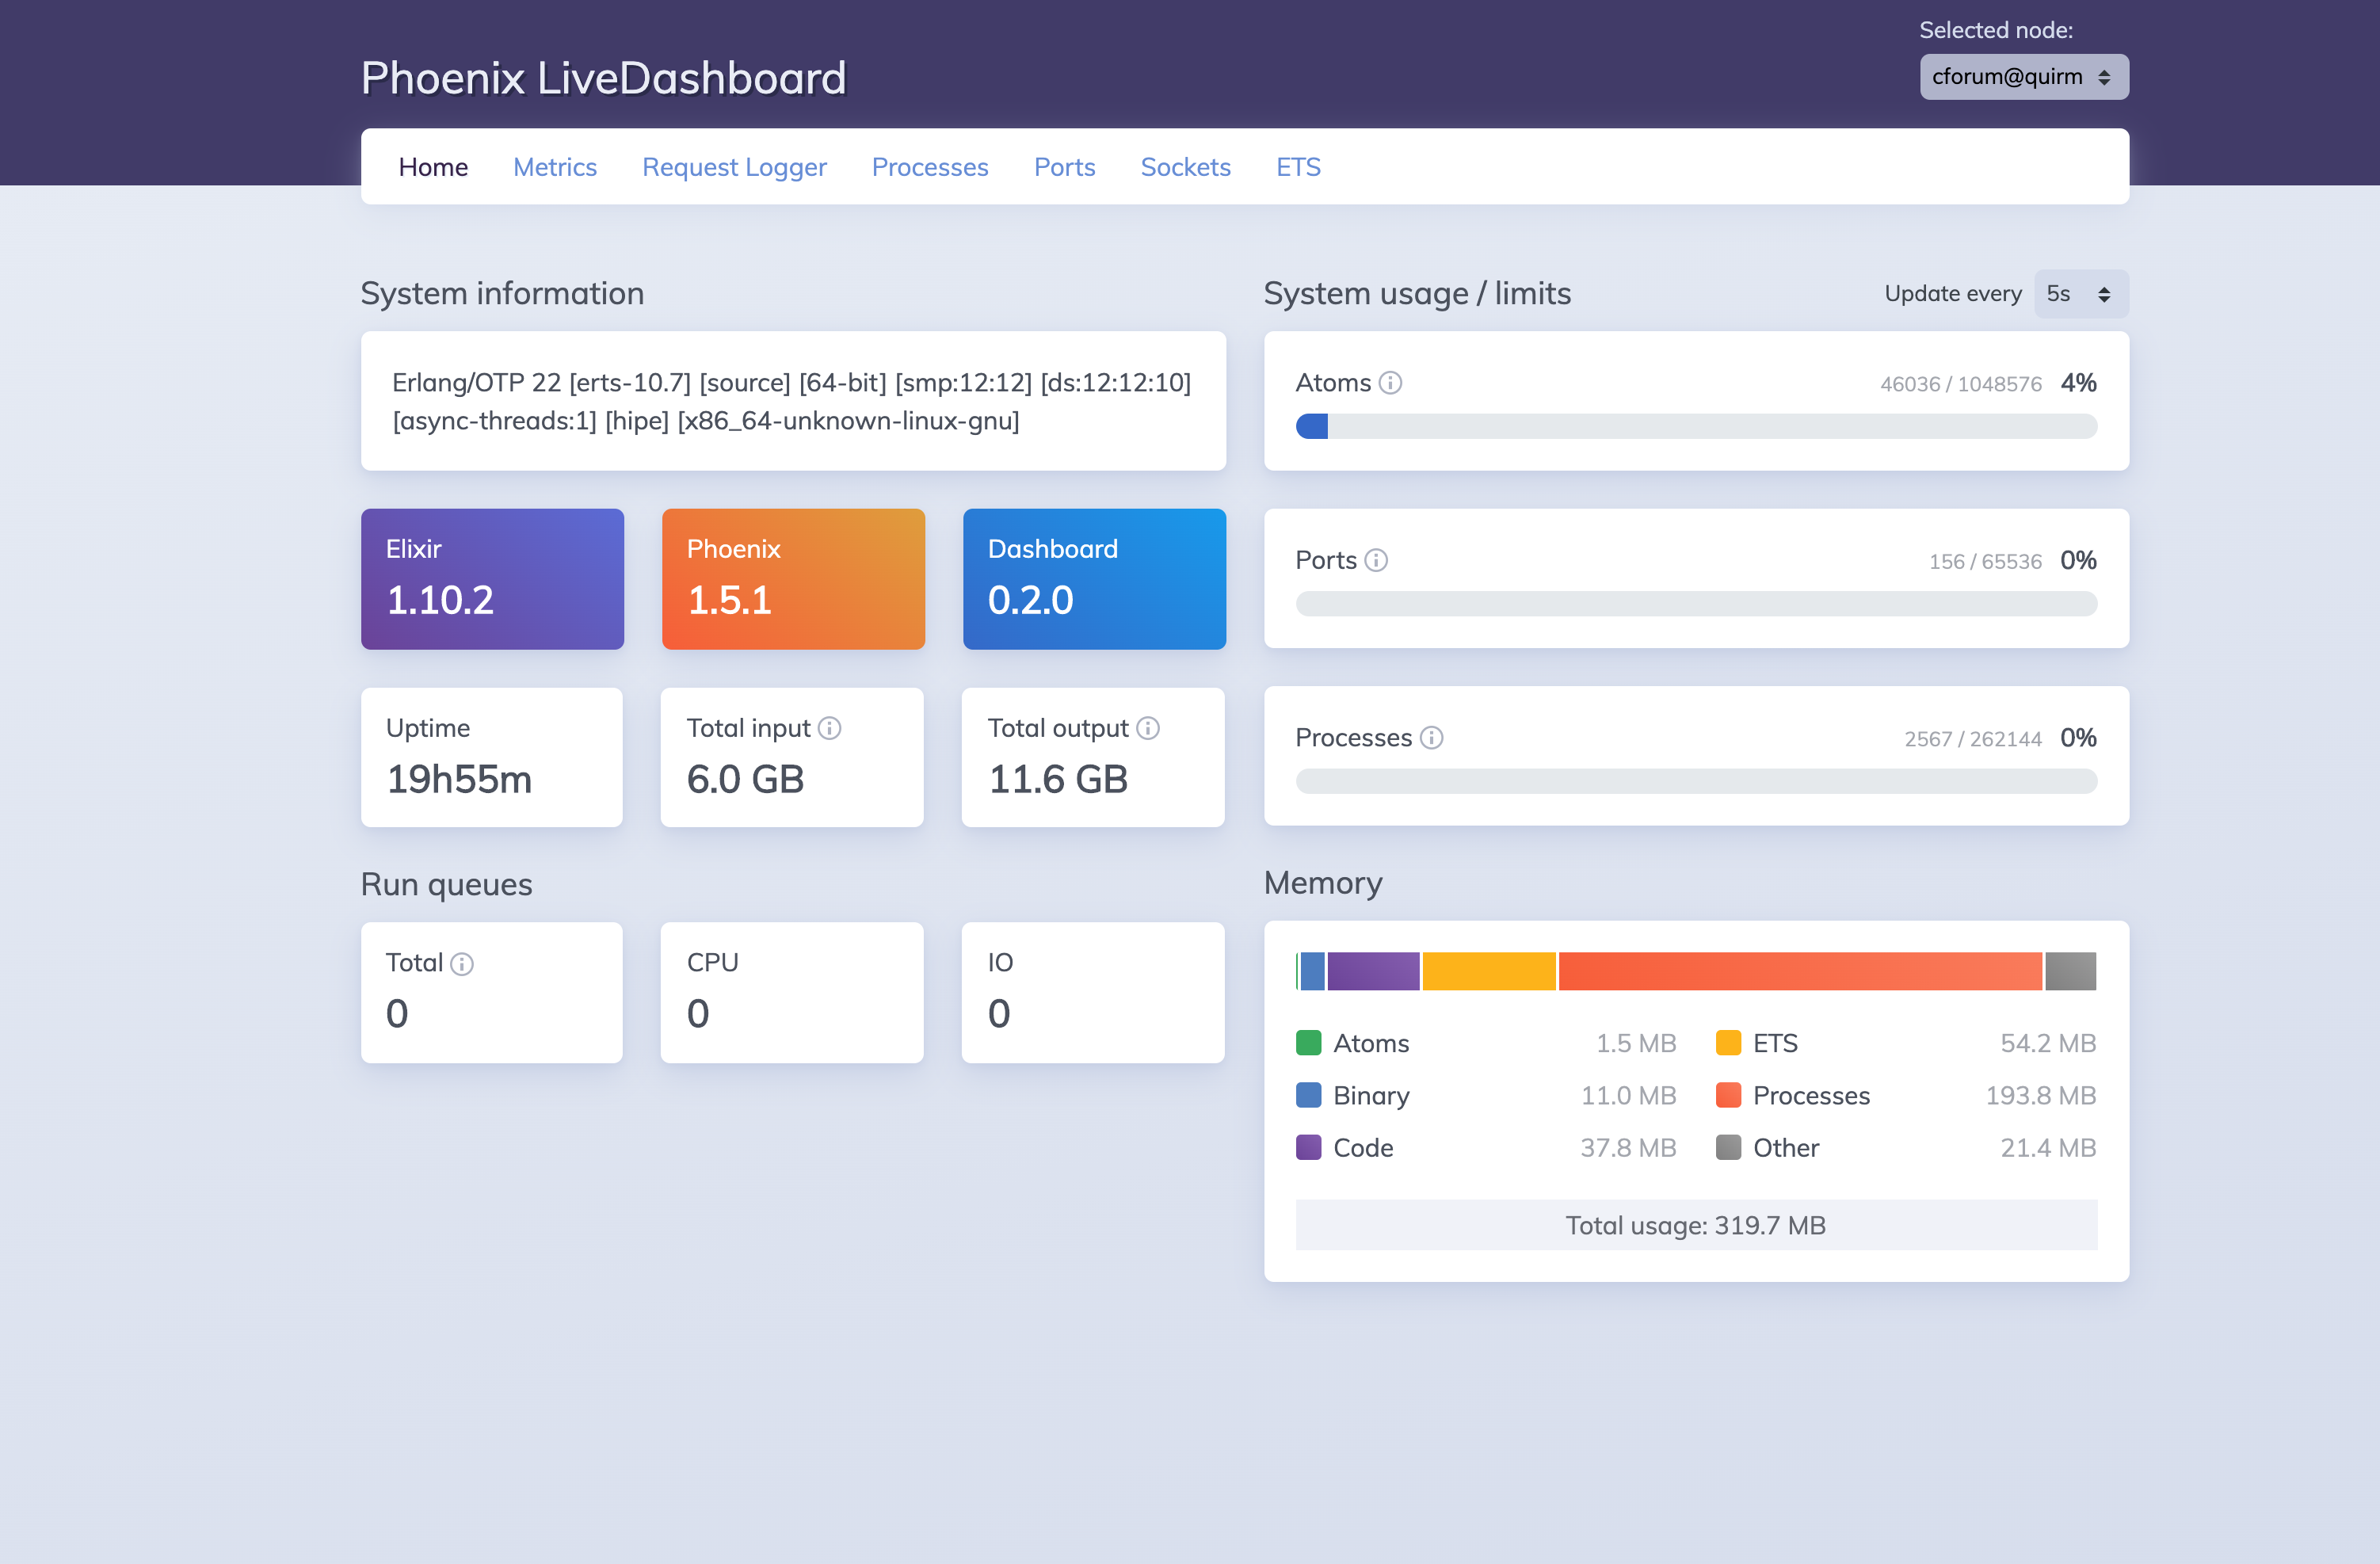Open the Atoms usage info tooltip
The height and width of the screenshot is (1564, 2380).
click(x=1391, y=382)
